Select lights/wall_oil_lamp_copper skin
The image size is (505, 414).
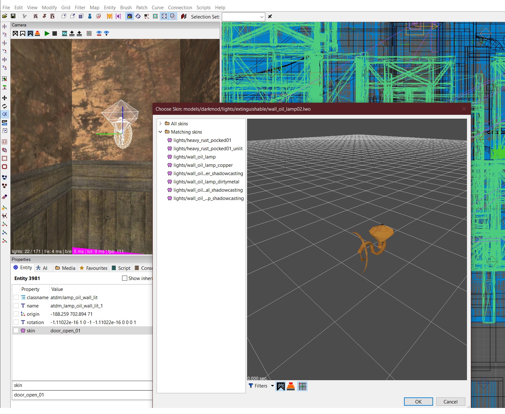203,165
